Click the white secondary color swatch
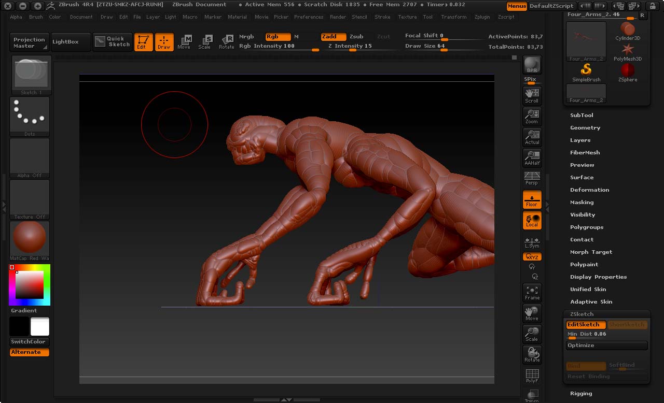This screenshot has height=403, width=664. point(40,327)
